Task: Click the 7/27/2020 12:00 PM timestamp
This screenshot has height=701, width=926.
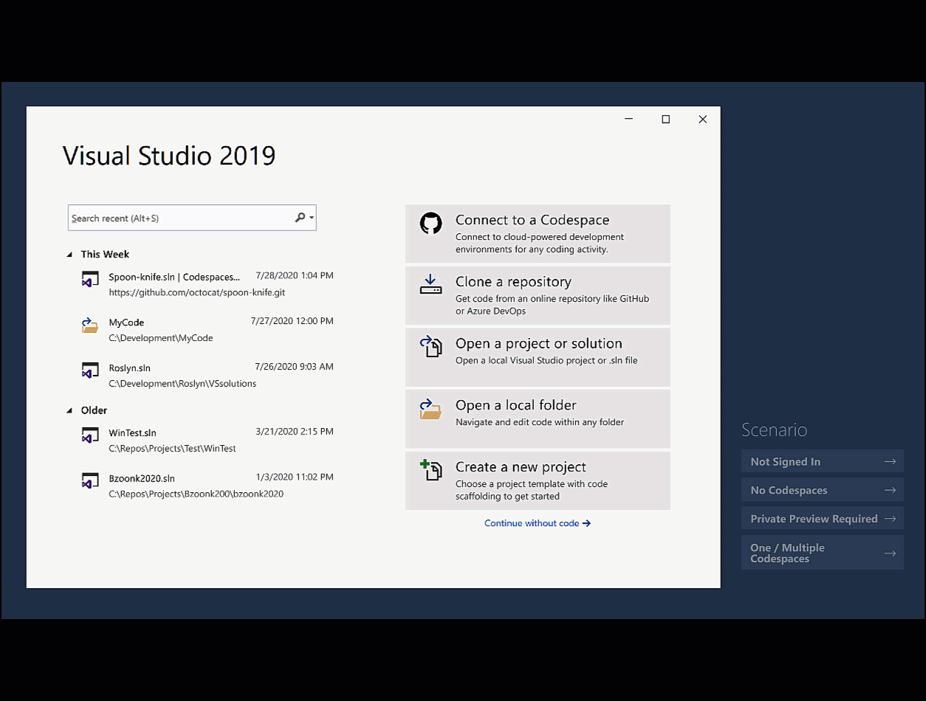Action: tap(292, 321)
